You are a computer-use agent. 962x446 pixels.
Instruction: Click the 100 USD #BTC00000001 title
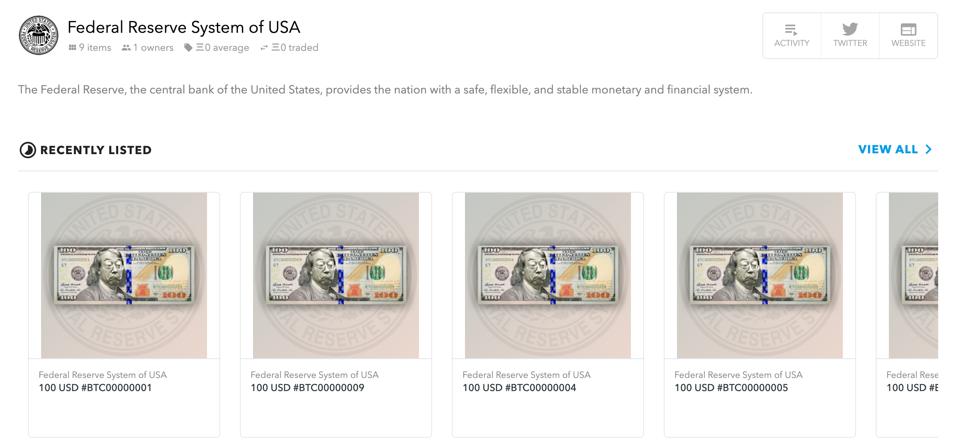coord(95,388)
